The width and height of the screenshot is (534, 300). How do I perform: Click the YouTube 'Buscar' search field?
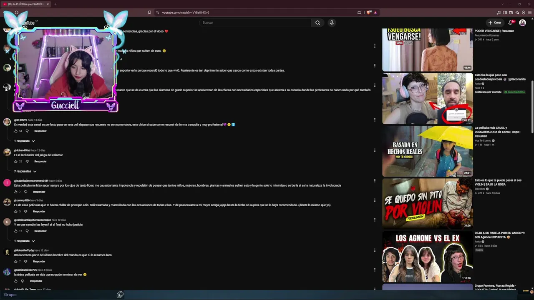click(255, 22)
